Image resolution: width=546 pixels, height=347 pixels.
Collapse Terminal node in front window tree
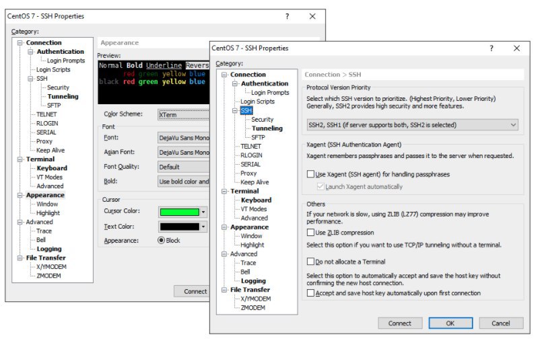coord(224,191)
